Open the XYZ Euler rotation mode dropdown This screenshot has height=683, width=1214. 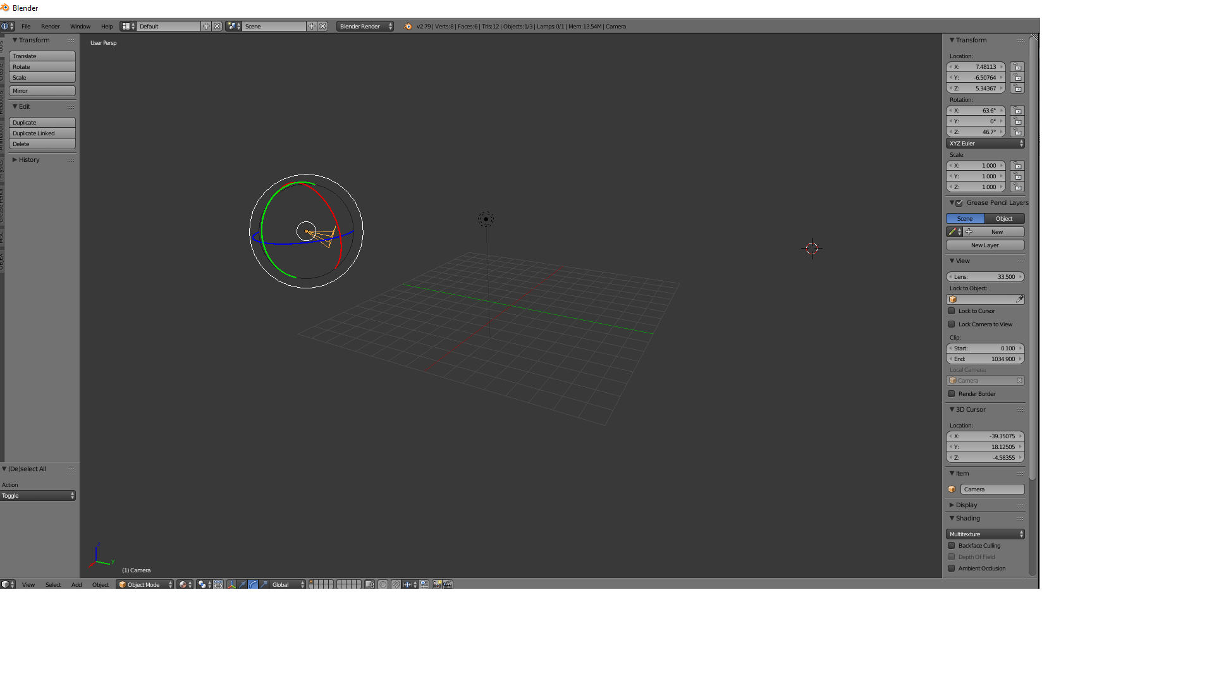coord(985,144)
